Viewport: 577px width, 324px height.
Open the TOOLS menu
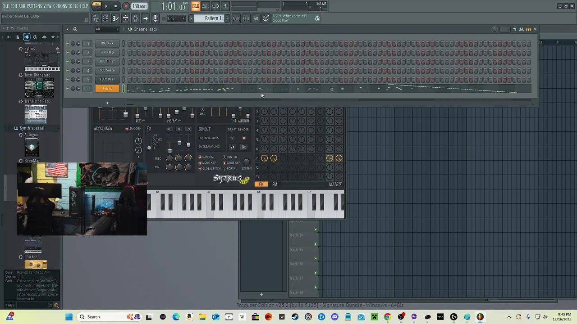(x=73, y=6)
